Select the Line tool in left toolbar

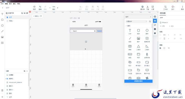pos(2,31)
